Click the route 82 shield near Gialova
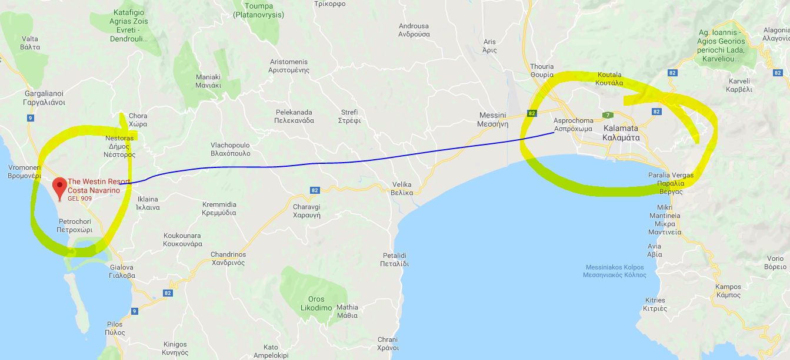Image resolution: width=790 pixels, height=360 pixels. 168,292
